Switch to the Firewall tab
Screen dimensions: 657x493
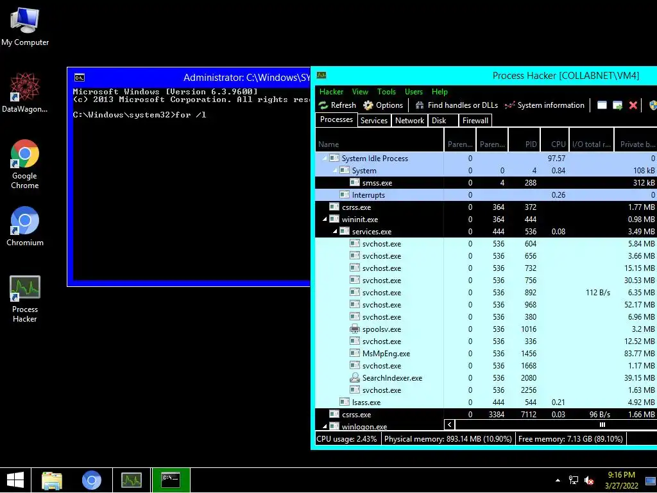pyautogui.click(x=475, y=120)
